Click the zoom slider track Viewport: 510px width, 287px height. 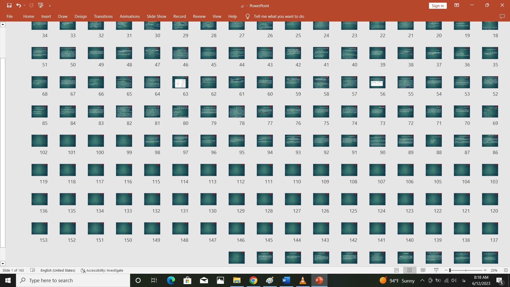pos(466,270)
